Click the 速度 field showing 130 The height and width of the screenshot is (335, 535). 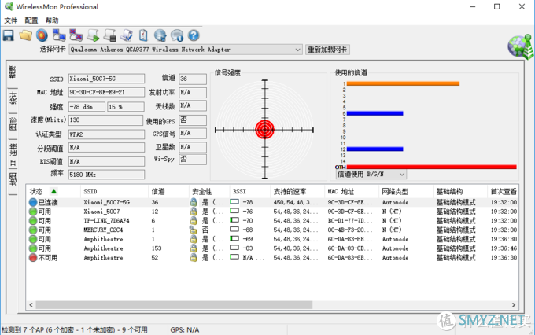tap(105, 120)
